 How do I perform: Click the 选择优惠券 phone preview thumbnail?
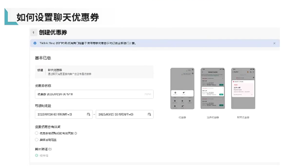pos(213,88)
